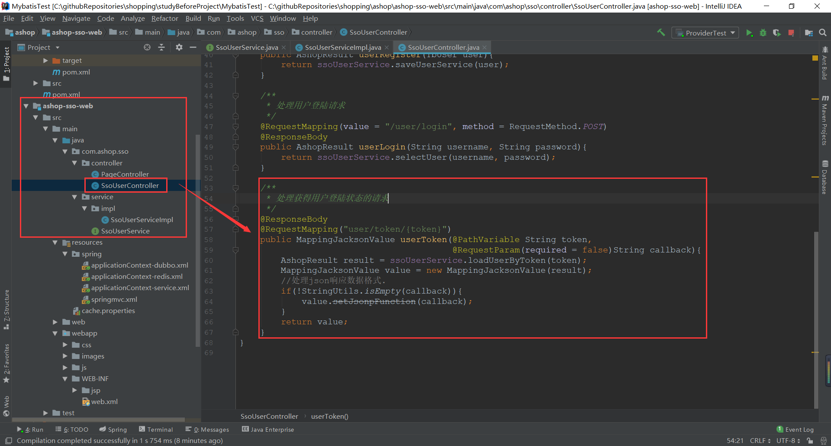Open Event Log from status bar
Image resolution: width=831 pixels, height=446 pixels.
click(x=795, y=430)
